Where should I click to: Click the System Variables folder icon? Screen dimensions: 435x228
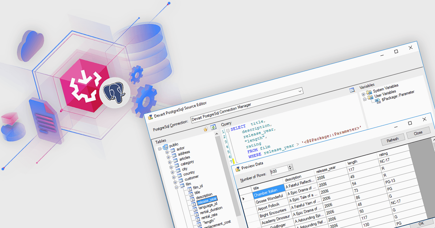369,92
